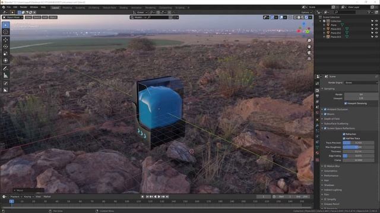380x213 pixels.
Task: Toggle the Half Res Trace checkbox
Action: pyautogui.click(x=344, y=138)
